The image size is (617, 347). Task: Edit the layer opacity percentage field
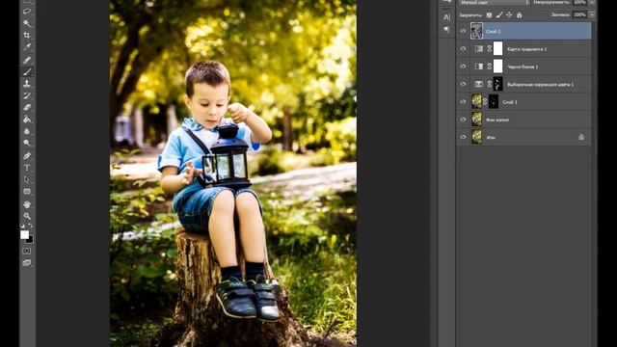[x=579, y=2]
